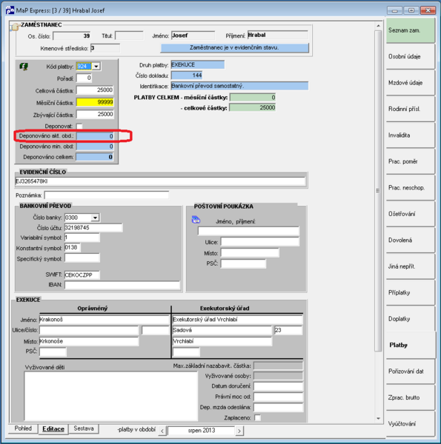Screen dimensions: 441x444
Task: Click the blue postal order icon
Action: pyautogui.click(x=196, y=220)
